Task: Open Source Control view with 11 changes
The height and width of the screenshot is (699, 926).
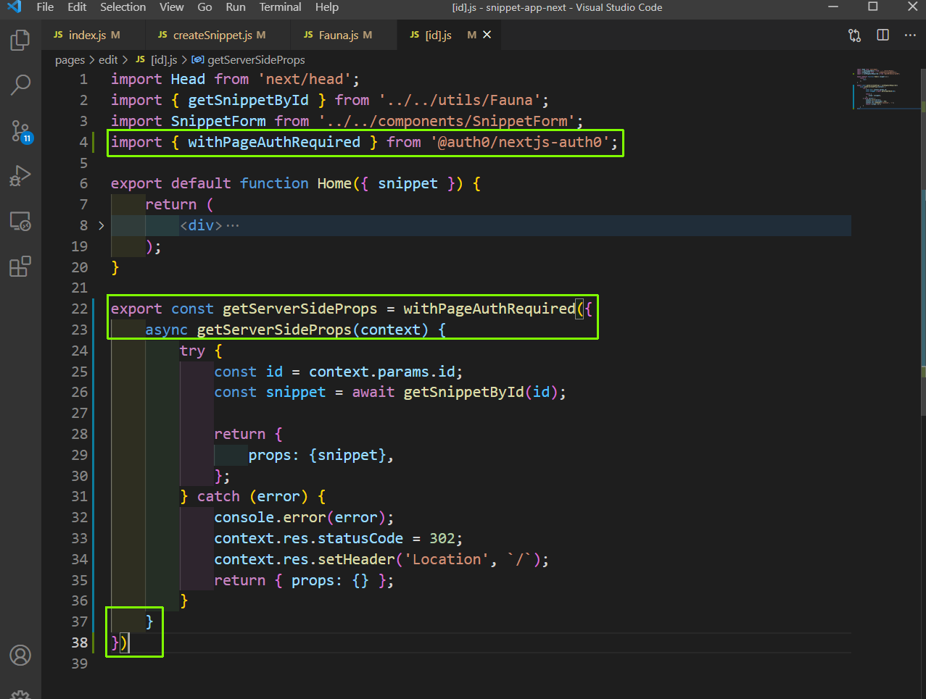Action: click(21, 131)
